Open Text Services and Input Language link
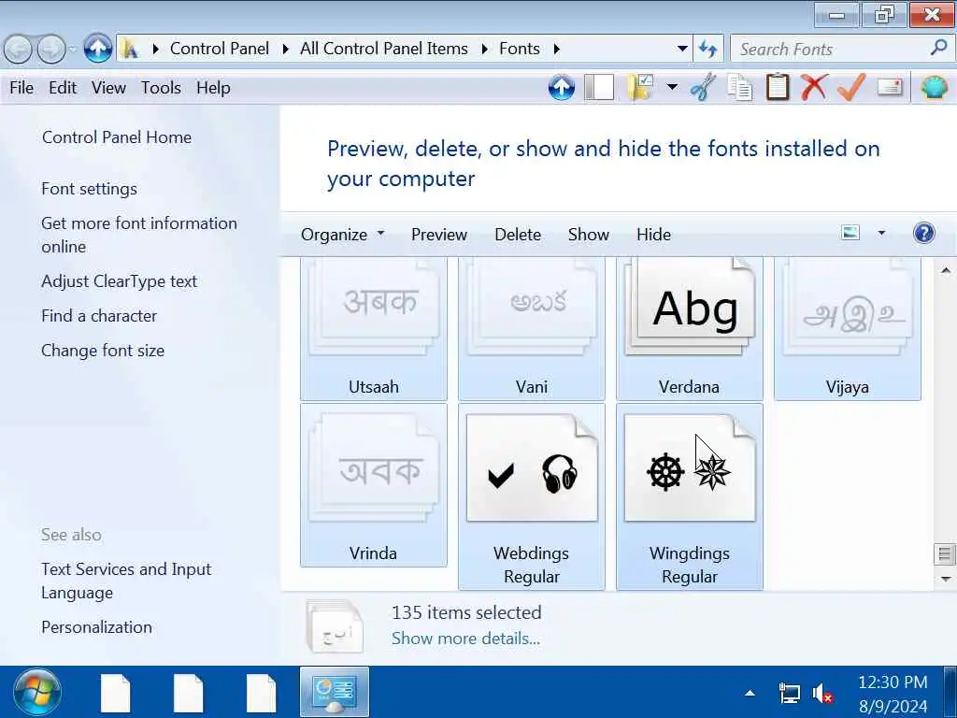Screen dimensions: 957x718 (x=126, y=582)
